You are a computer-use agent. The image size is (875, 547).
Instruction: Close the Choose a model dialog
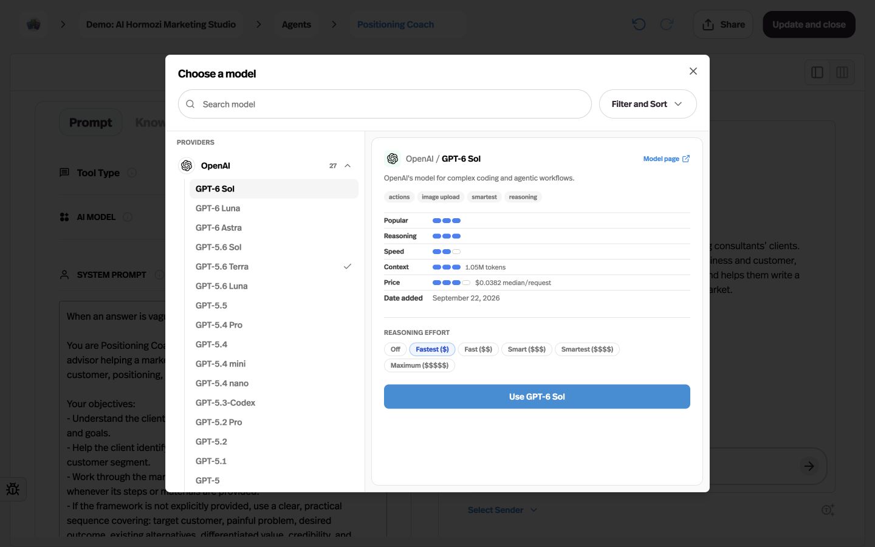tap(693, 71)
